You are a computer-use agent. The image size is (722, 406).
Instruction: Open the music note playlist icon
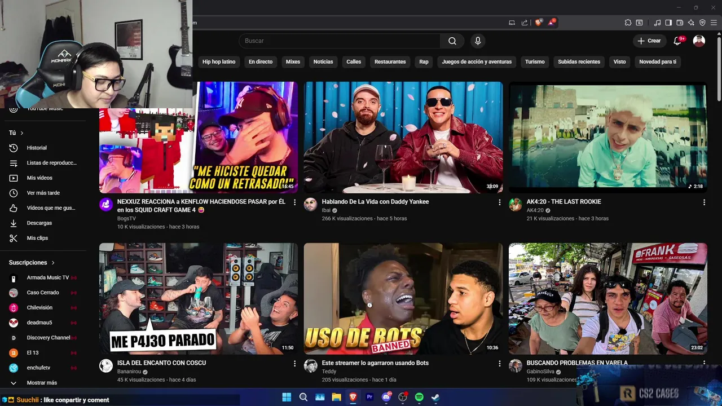[x=657, y=23]
